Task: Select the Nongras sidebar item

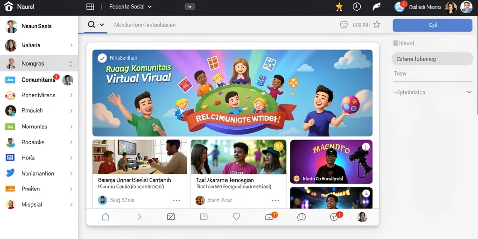Action: (x=39, y=63)
